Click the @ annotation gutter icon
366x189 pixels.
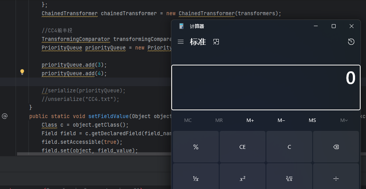click(x=5, y=116)
